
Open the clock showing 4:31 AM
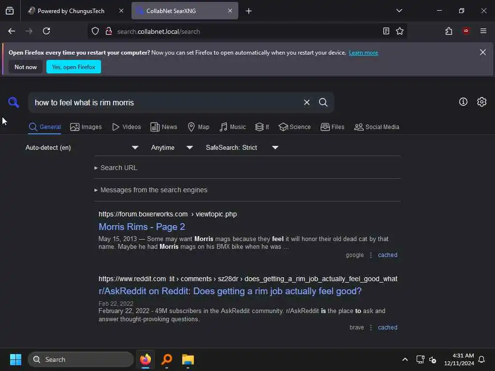click(459, 359)
